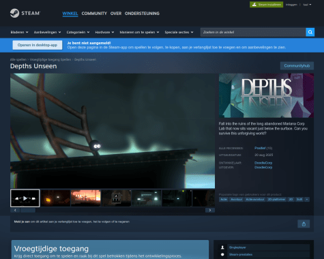The height and width of the screenshot is (259, 324).
Task: Open the Communityhub button
Action: pos(297,65)
